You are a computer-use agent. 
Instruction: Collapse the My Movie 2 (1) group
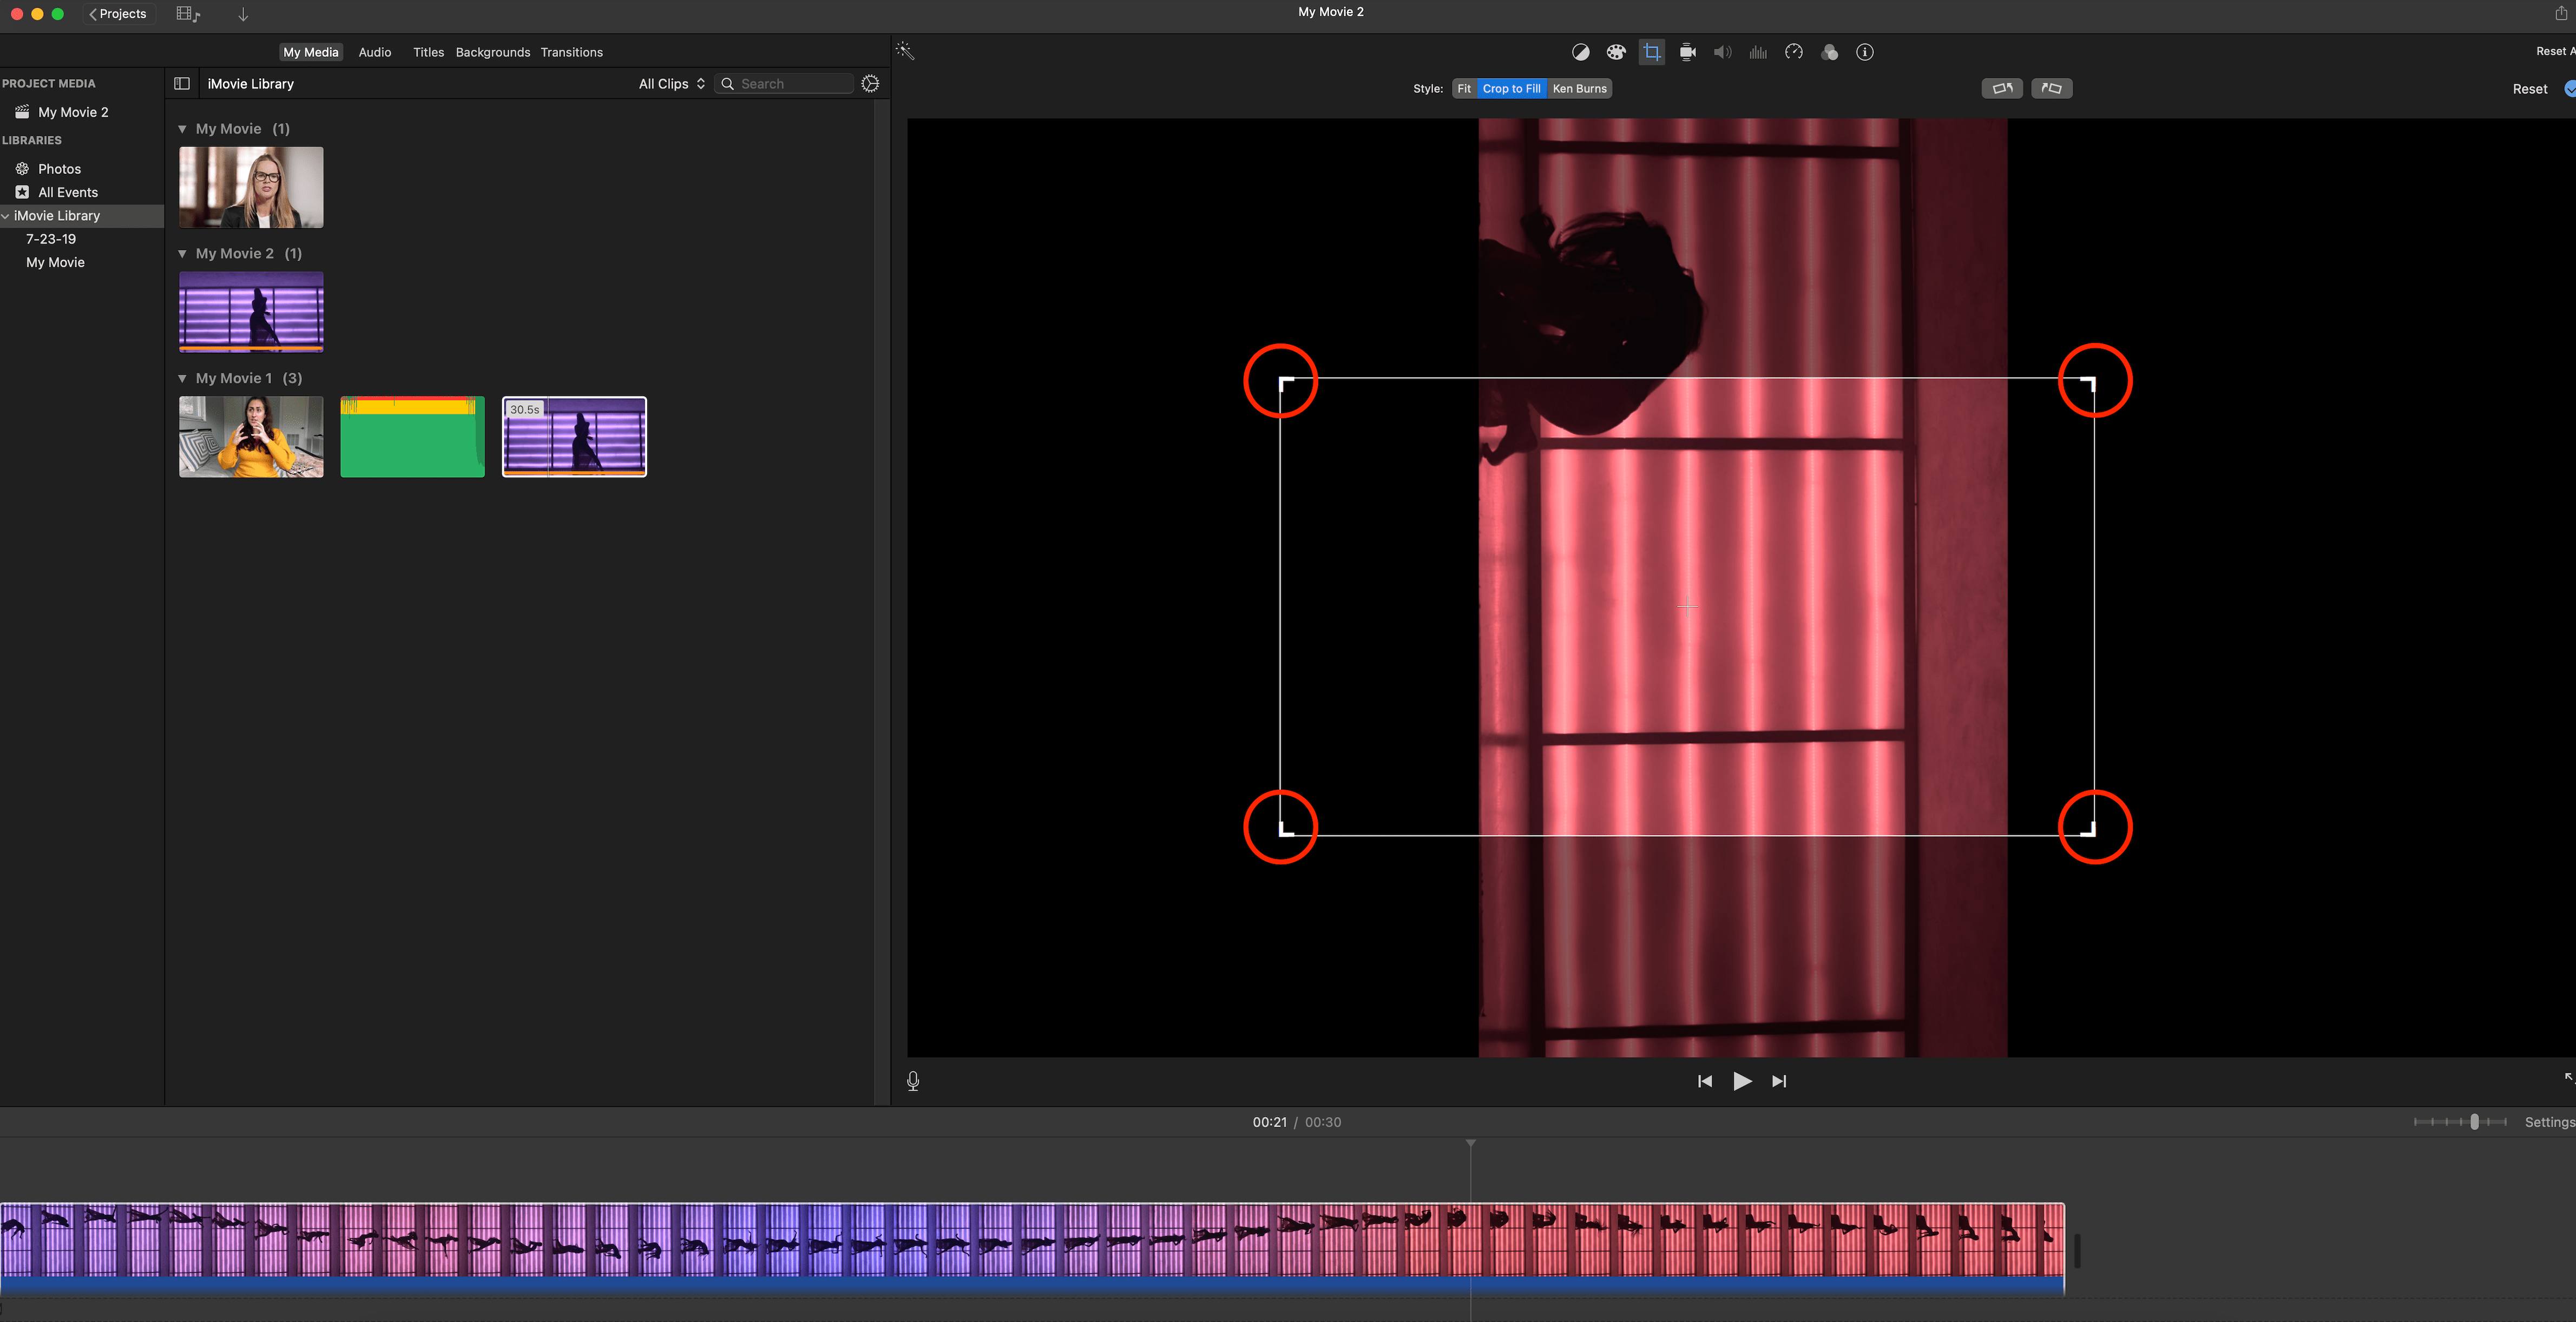coord(182,254)
